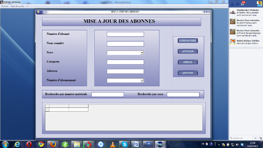Click the ENREGISTRER button
The image size is (263, 148).
[188, 40]
